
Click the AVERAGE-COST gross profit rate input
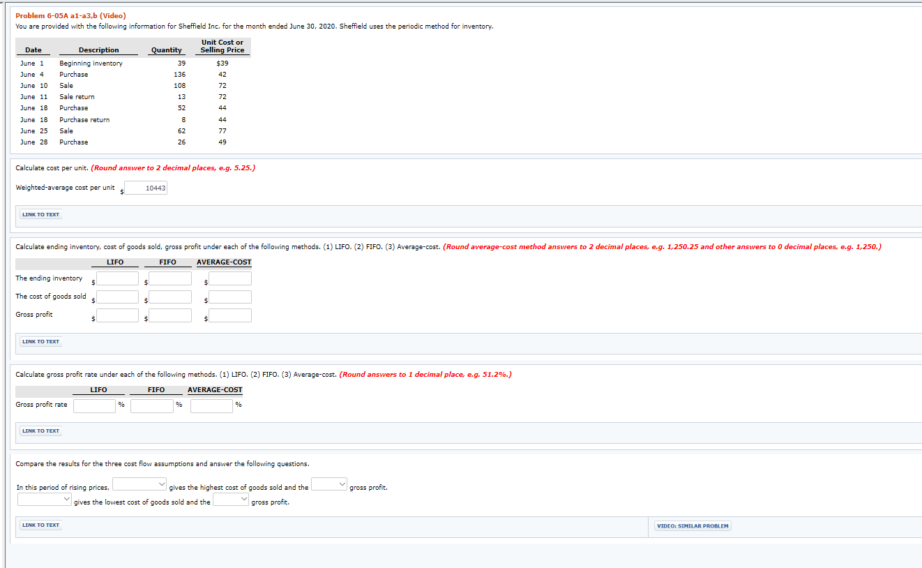coord(211,405)
